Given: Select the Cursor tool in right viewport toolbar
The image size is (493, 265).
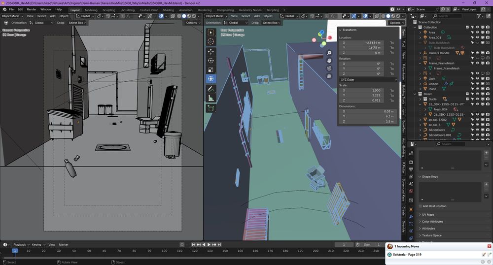Looking at the screenshot, I should click(211, 41).
